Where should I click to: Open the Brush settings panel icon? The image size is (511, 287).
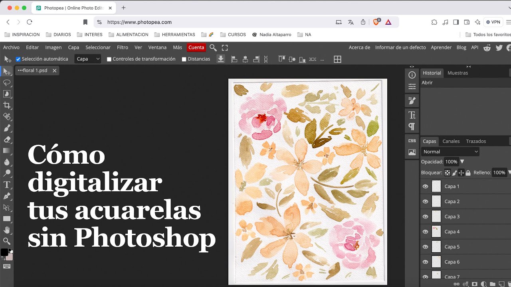tap(412, 100)
